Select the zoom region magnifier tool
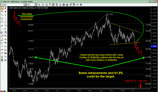This screenshot has width=158, height=92. (6, 32)
